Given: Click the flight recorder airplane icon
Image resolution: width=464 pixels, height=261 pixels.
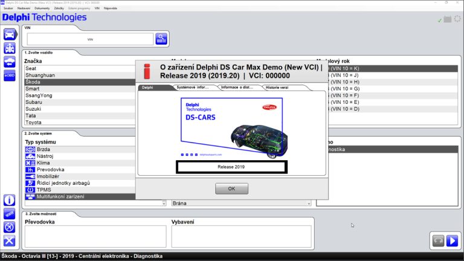Looking at the screenshot, I should [x=10, y=227].
